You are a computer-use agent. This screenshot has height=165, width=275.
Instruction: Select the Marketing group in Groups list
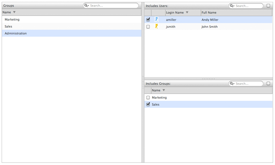[12, 19]
